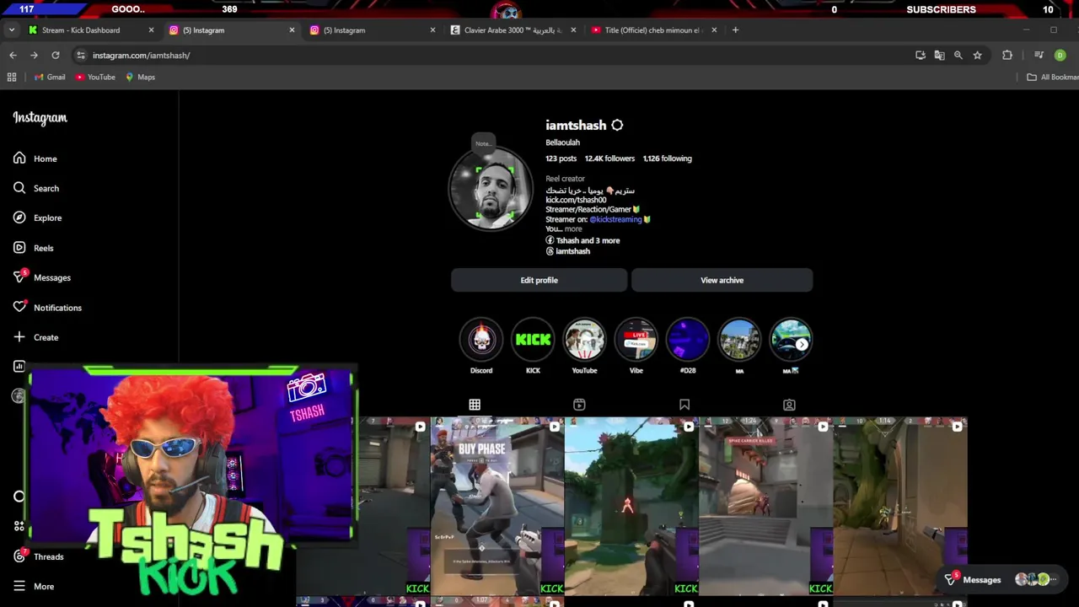Open the More menu in sidebar
1079x607 pixels.
(x=34, y=586)
